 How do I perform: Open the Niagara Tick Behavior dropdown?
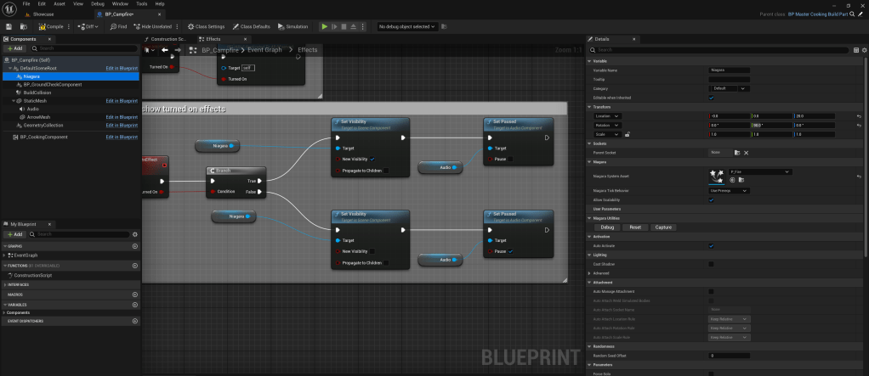(x=729, y=191)
